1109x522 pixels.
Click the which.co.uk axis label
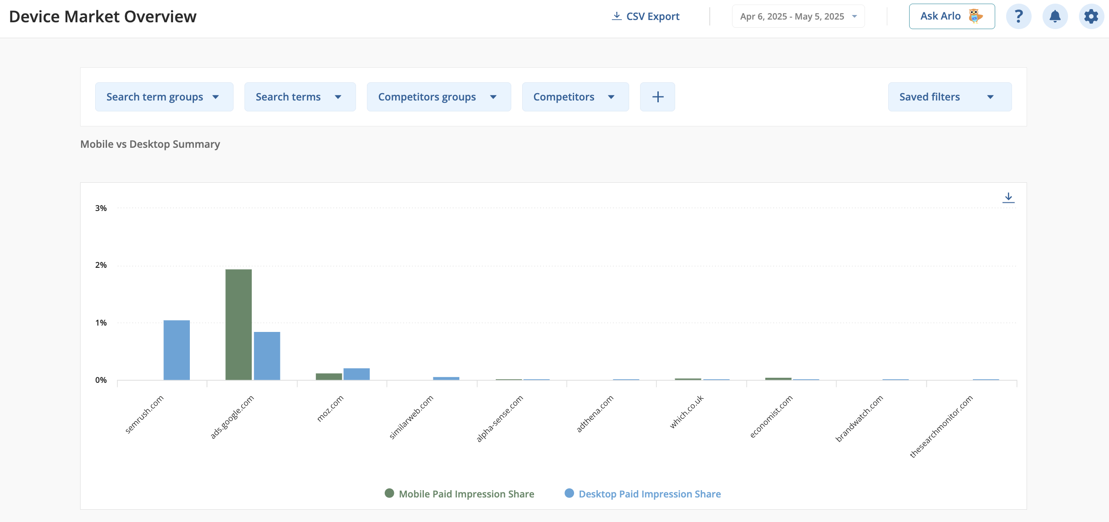(687, 412)
